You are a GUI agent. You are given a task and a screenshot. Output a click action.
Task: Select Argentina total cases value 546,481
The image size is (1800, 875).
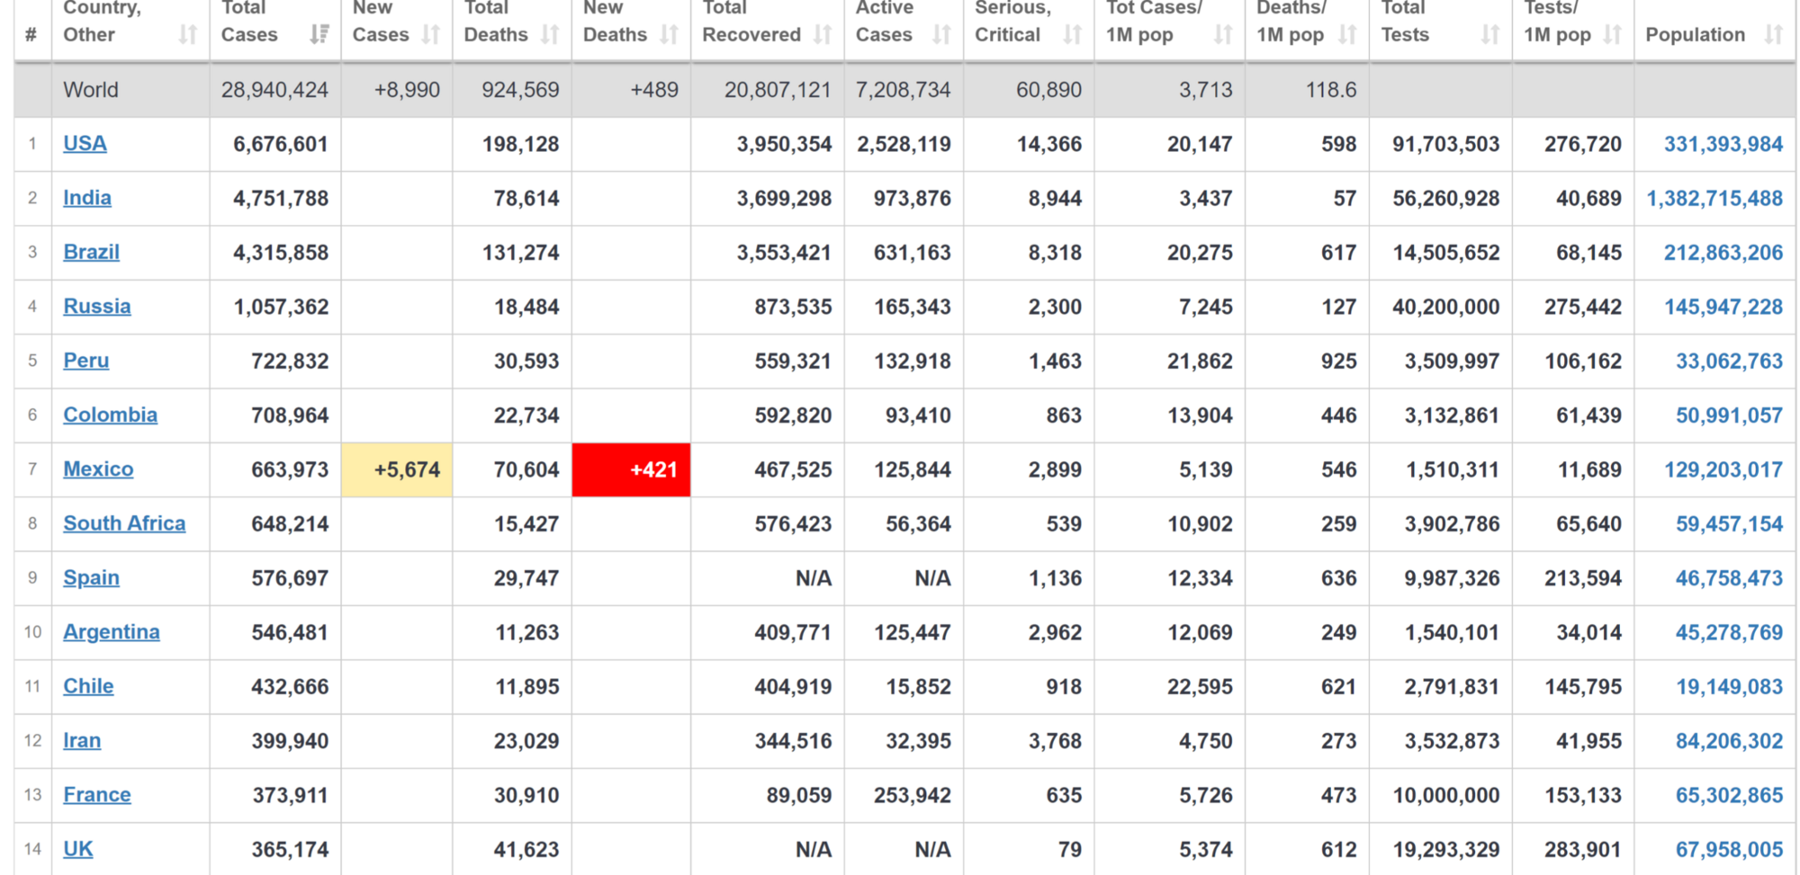pos(290,632)
